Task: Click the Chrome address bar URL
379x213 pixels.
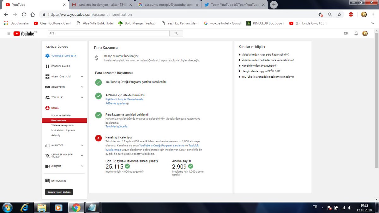Action: tap(90, 15)
